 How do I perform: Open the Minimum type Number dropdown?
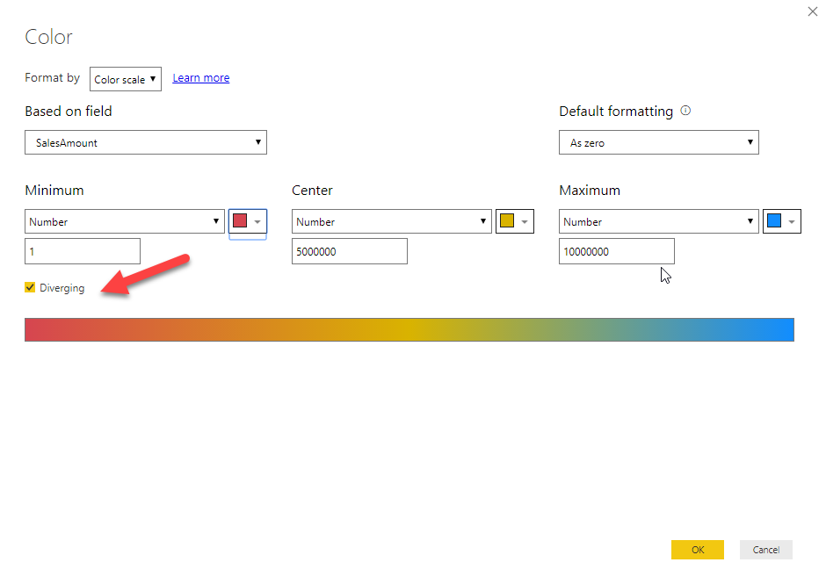click(125, 221)
